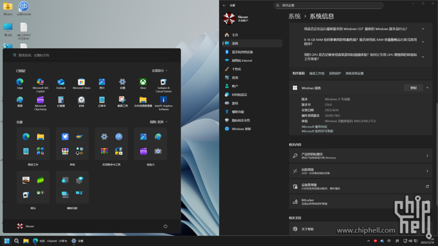Open 蓝牙和其他设备 settings

(x=252, y=52)
